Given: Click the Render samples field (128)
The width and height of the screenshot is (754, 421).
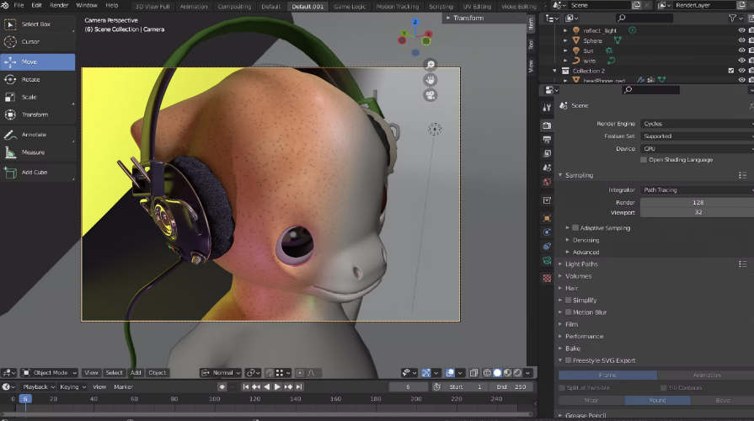Looking at the screenshot, I should pos(698,203).
